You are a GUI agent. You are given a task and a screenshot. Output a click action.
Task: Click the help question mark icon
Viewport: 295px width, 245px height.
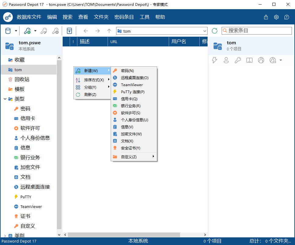click(x=286, y=17)
